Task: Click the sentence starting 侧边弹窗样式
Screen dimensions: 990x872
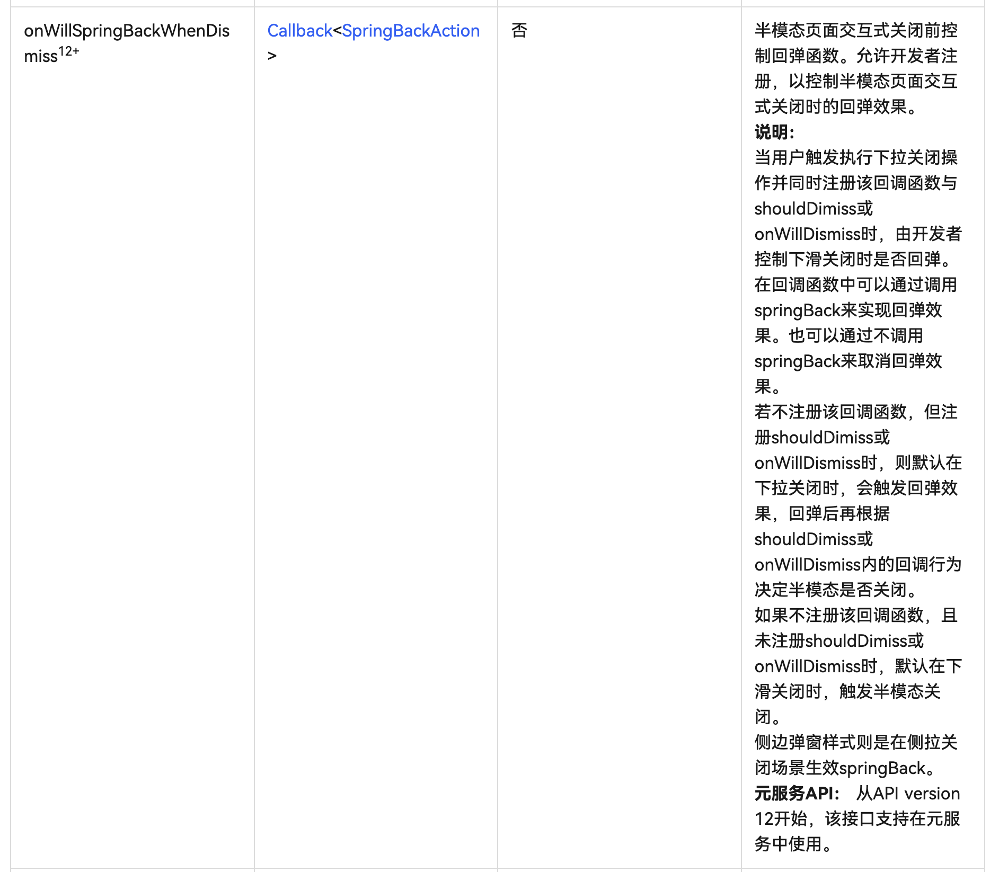Action: [856, 742]
